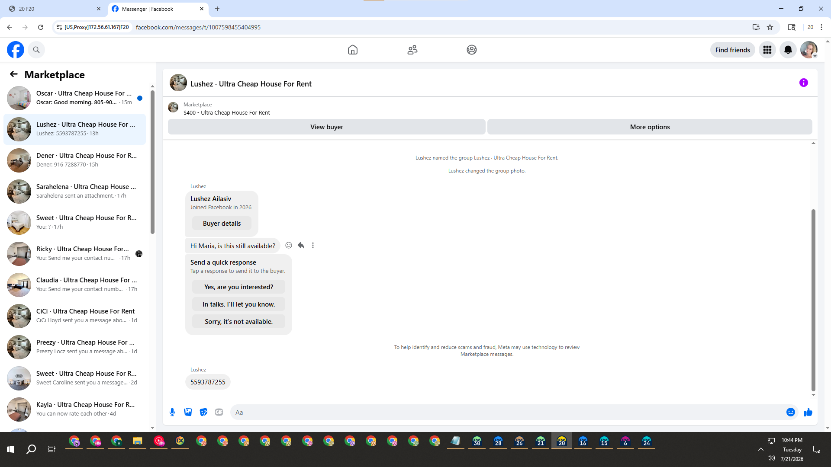View site information icon in address bar
The width and height of the screenshot is (831, 467).
coord(59,27)
